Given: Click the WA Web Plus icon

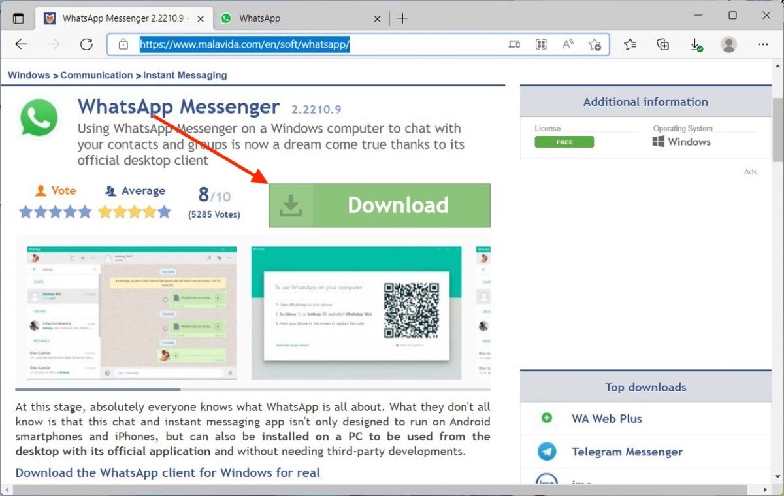Looking at the screenshot, I should [547, 418].
